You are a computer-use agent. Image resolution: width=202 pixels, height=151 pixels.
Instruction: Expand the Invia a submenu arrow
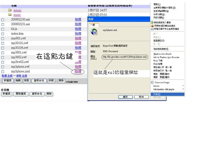click(183, 86)
